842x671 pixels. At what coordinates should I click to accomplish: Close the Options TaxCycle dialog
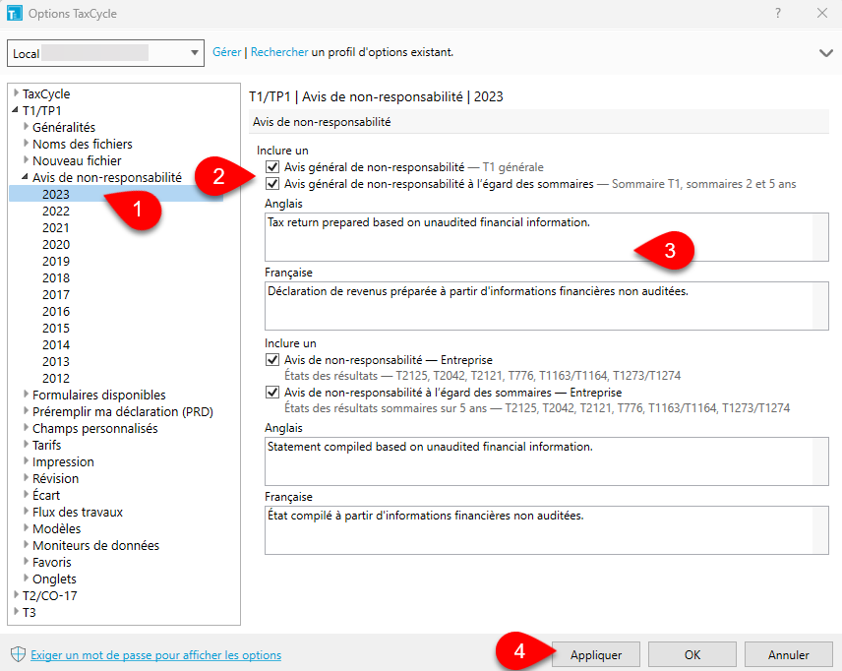pos(822,13)
